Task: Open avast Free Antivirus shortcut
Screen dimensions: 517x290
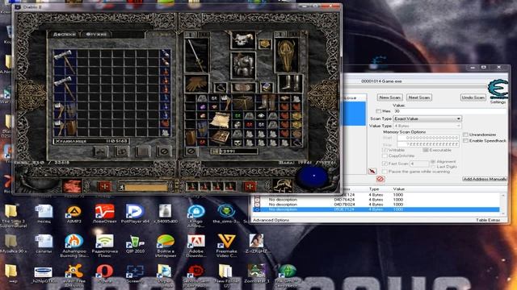Action: coord(74,274)
